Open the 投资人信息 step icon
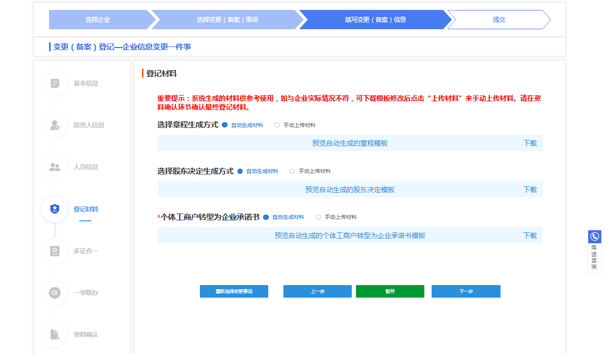 tap(55, 125)
